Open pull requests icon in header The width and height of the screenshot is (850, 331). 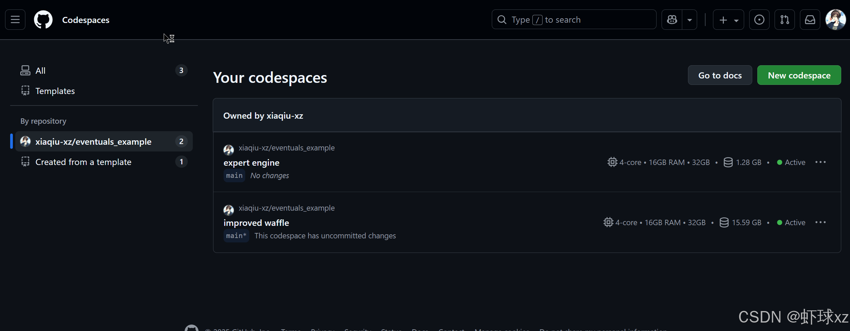pos(784,20)
